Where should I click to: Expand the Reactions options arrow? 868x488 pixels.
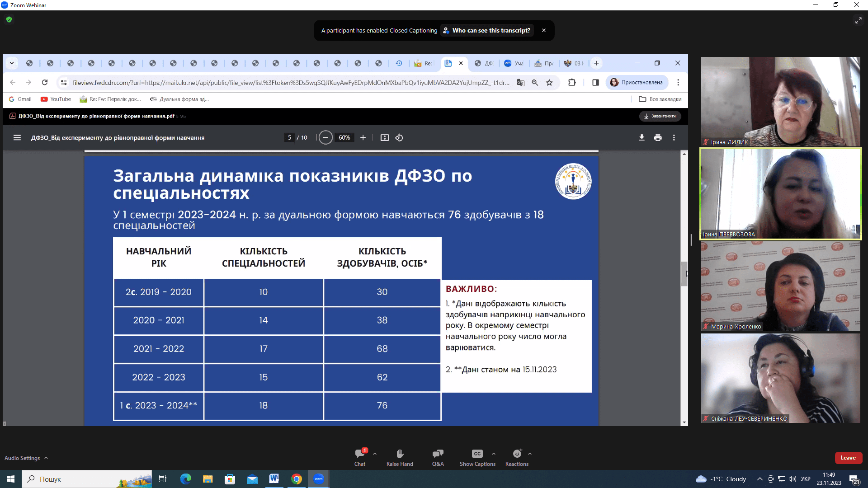click(x=530, y=454)
